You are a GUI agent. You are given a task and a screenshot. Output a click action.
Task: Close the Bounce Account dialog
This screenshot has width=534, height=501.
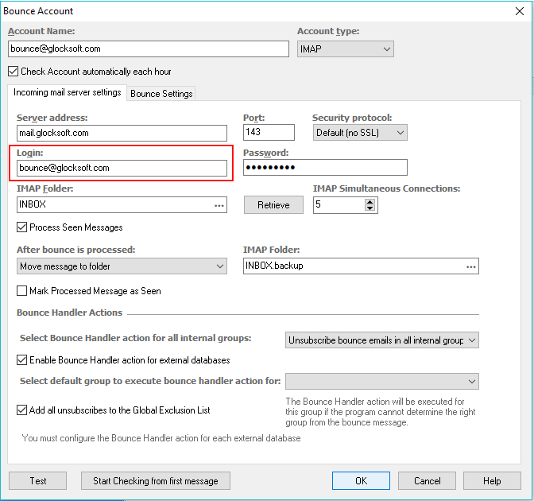click(520, 11)
